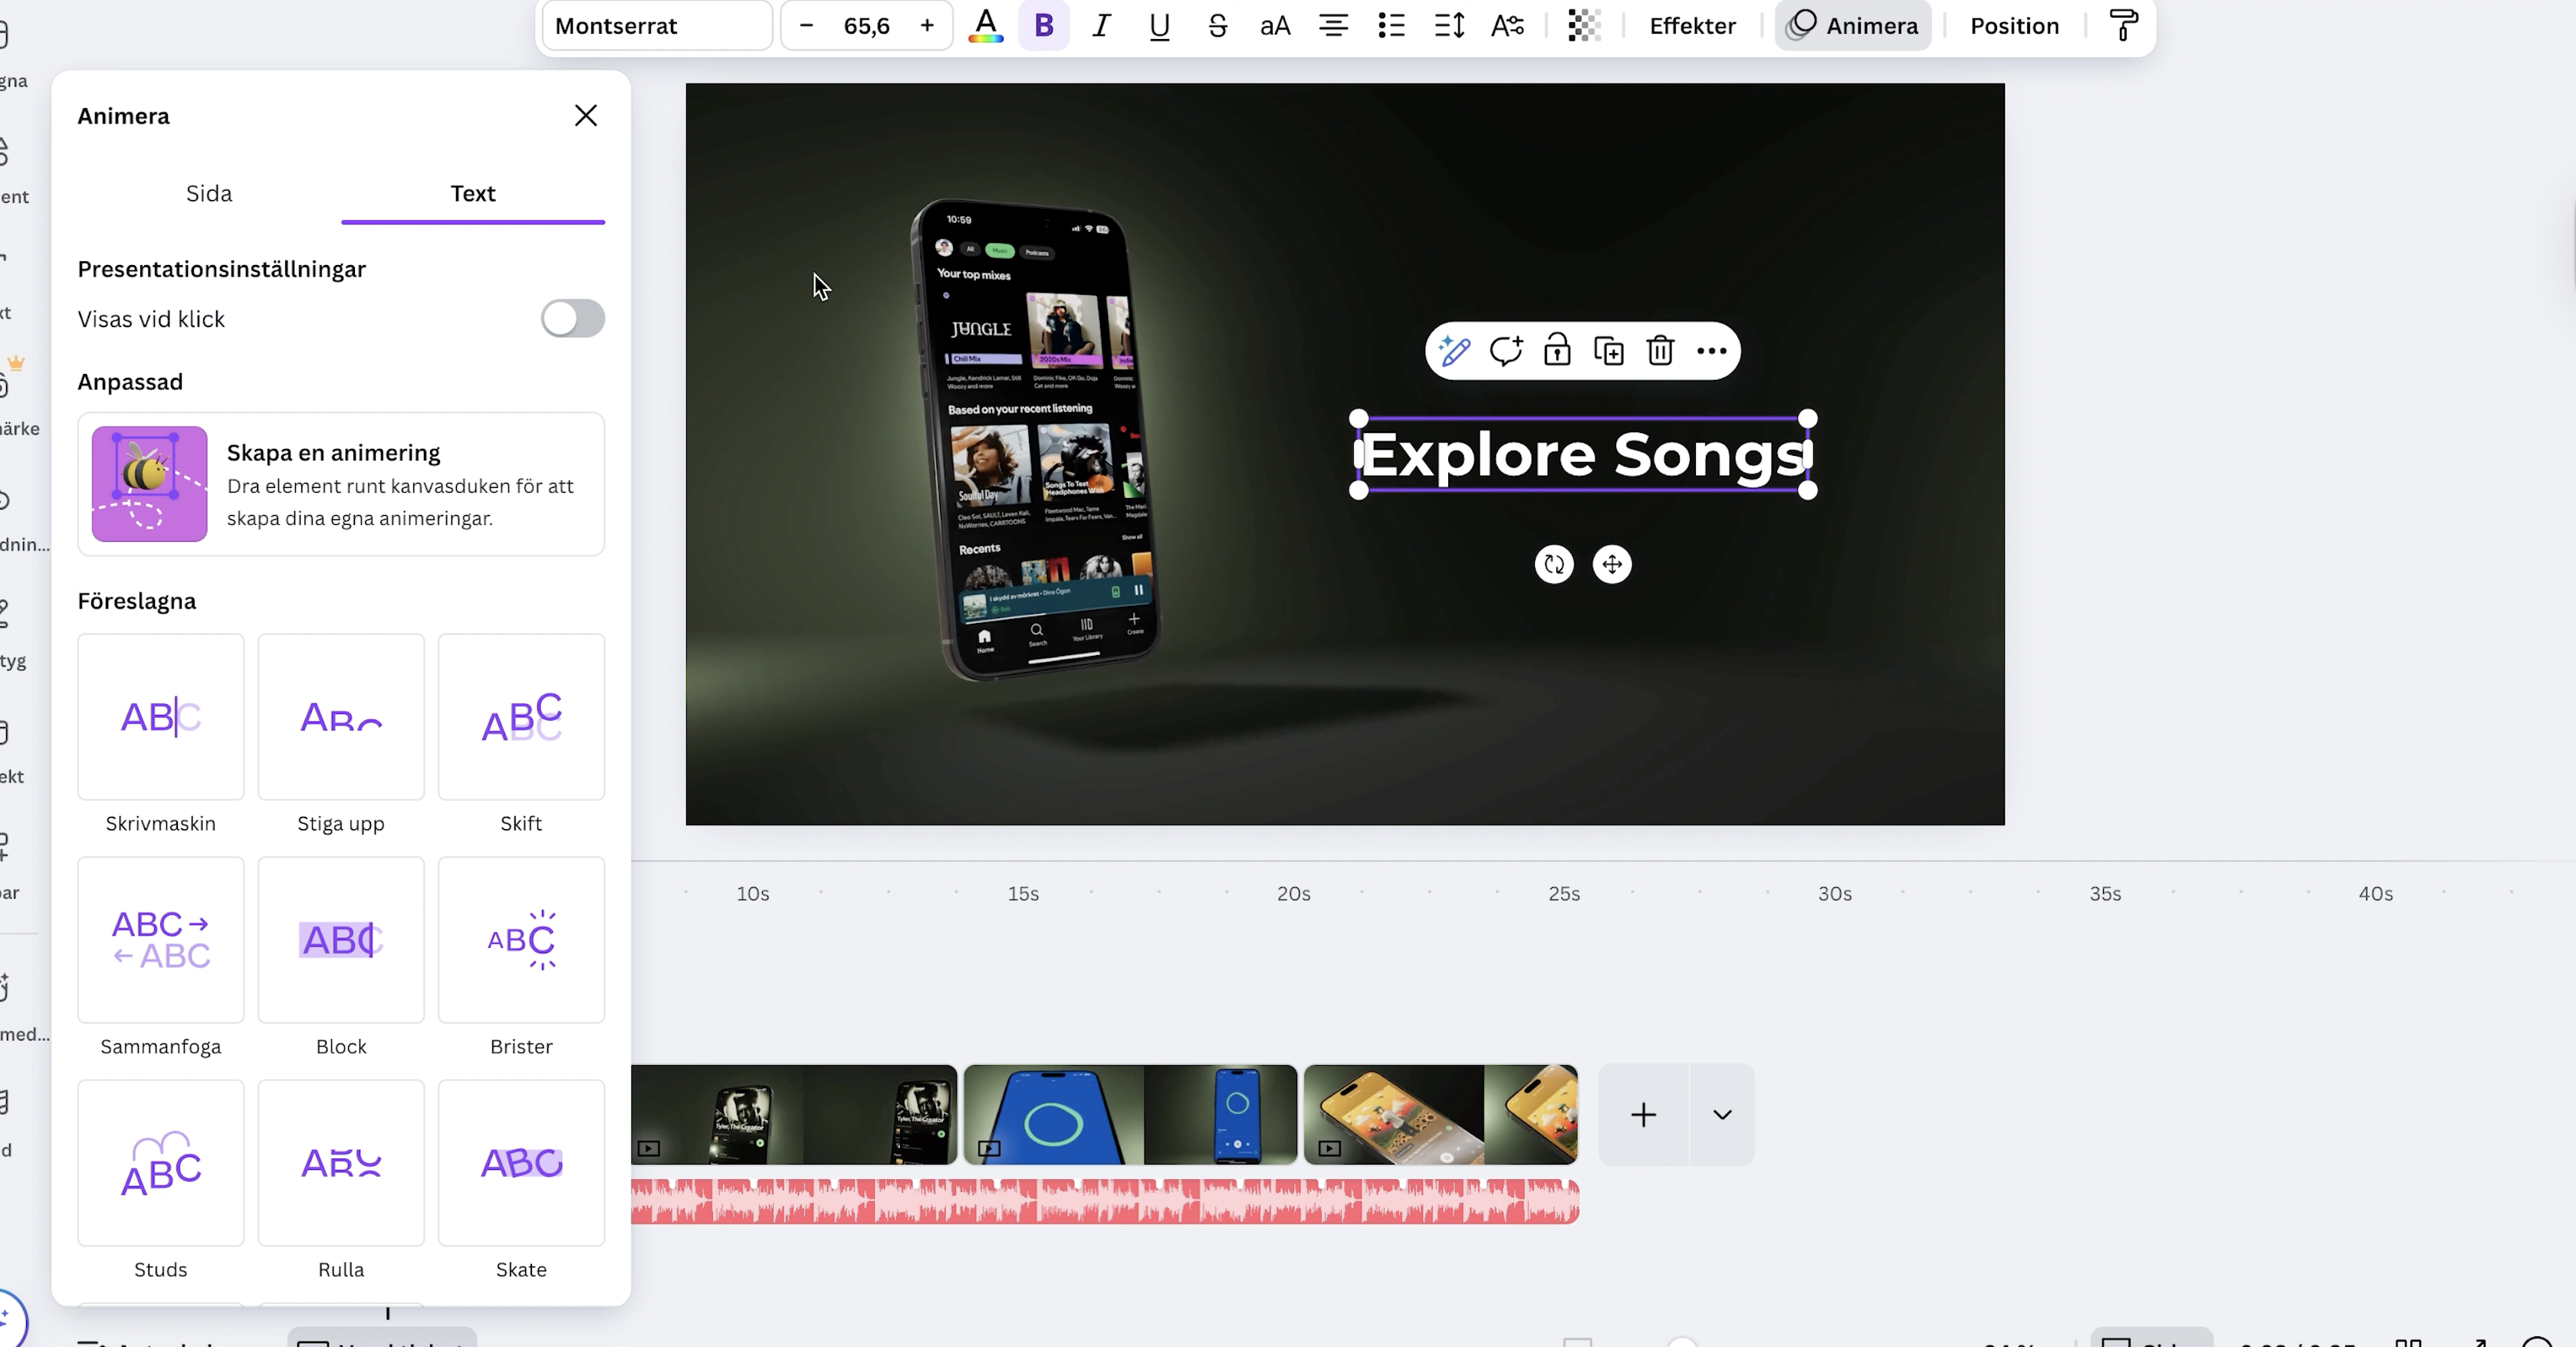Screen dimensions: 2576x1347
Task: Apply italic formatting to text
Action: click(1101, 26)
